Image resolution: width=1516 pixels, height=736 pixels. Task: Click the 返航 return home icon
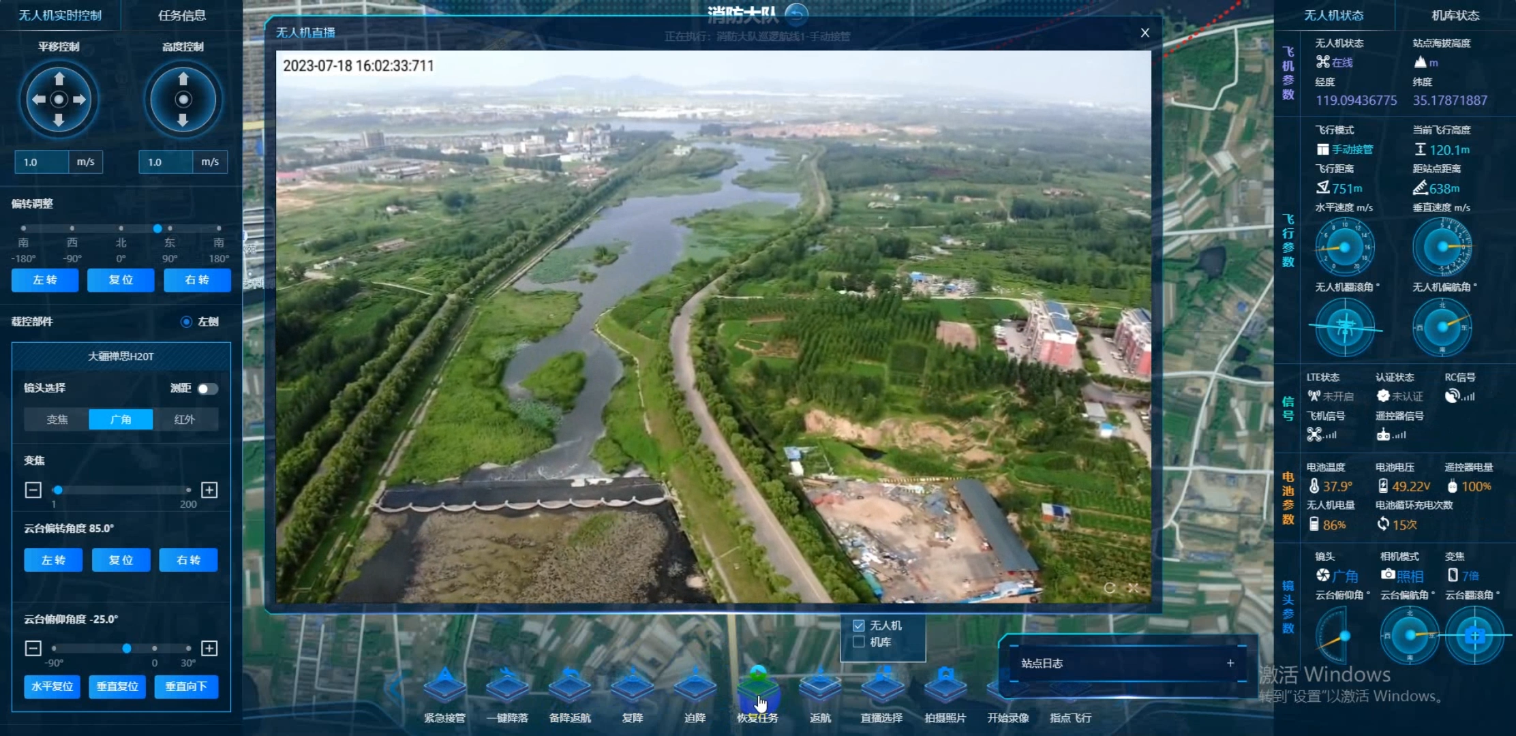(820, 686)
